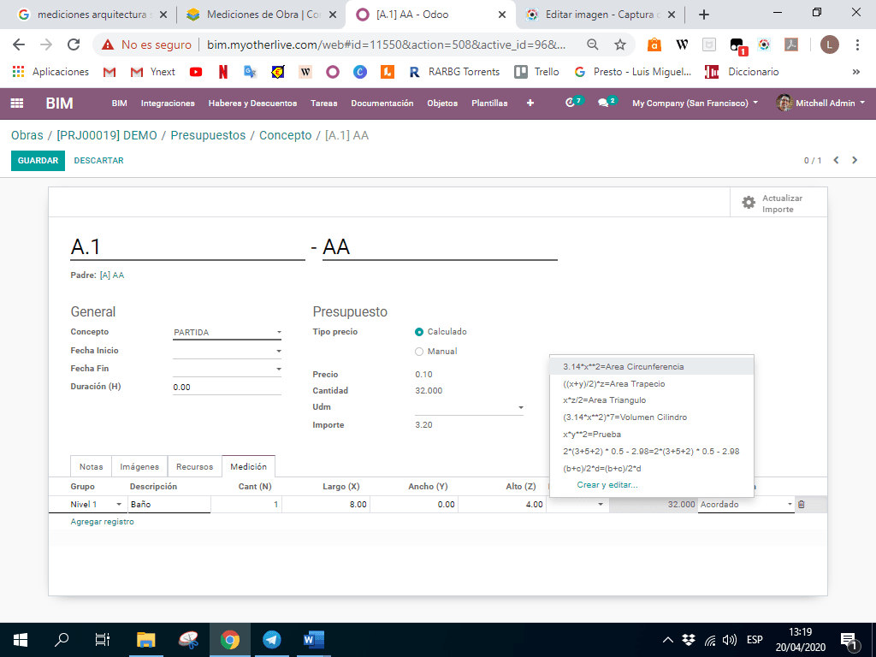Image resolution: width=876 pixels, height=657 pixels.
Task: Open the Plantillas menu
Action: 489,103
